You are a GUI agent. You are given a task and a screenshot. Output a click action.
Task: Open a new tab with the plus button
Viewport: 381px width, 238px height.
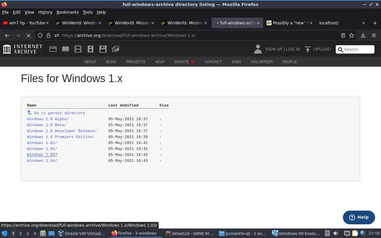click(375, 23)
